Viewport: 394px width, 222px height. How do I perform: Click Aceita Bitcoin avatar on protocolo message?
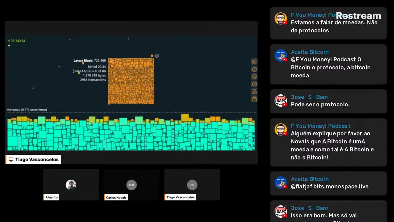281,55
